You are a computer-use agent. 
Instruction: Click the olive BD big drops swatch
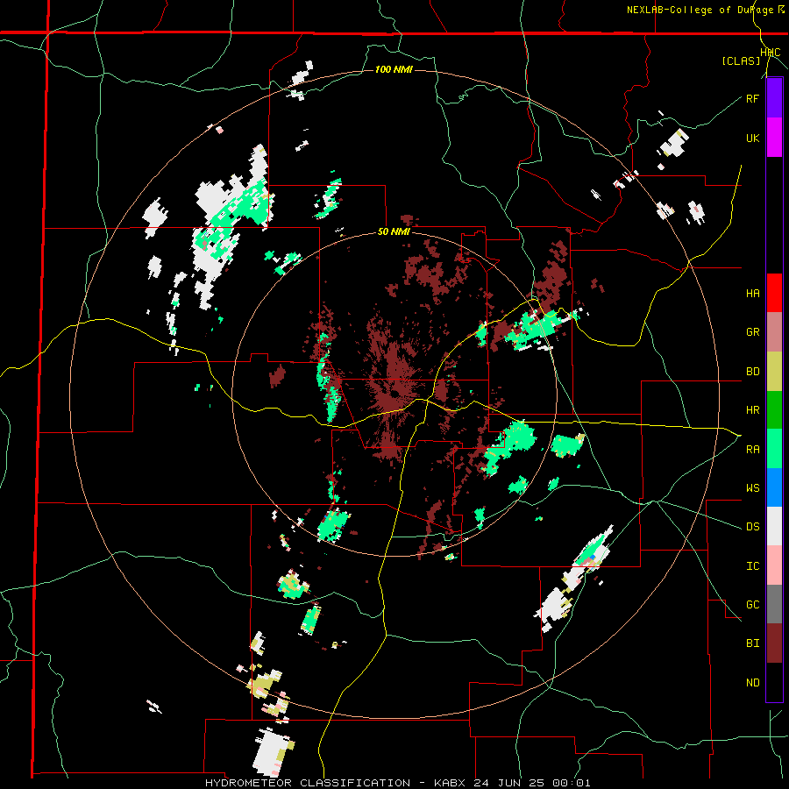tap(774, 372)
